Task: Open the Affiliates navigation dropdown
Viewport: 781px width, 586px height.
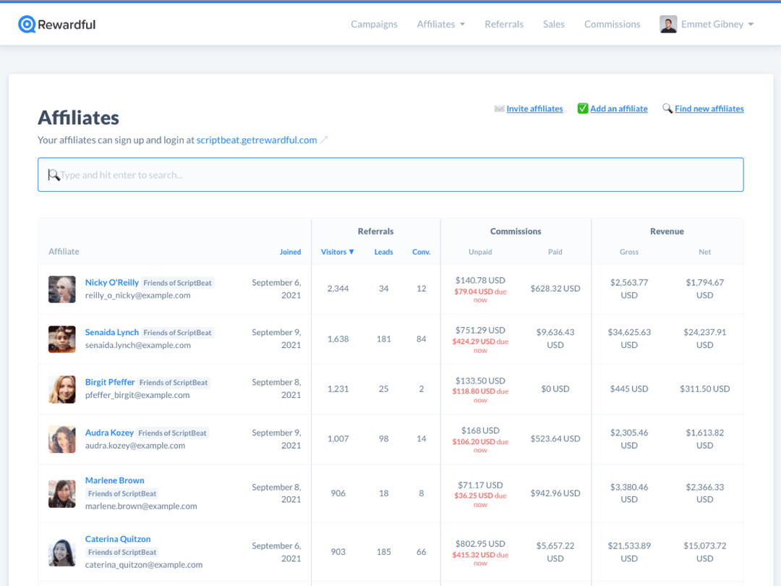Action: point(440,23)
